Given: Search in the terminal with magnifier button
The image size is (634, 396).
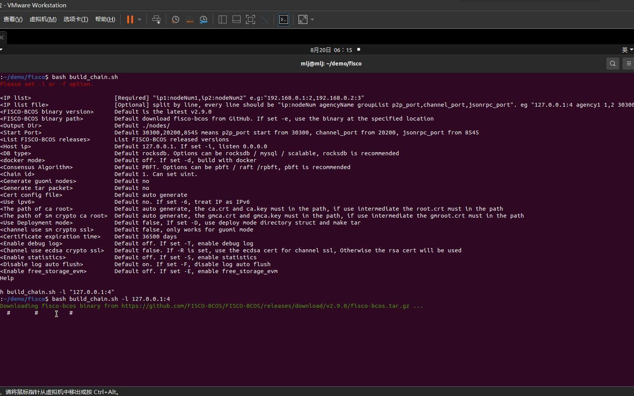Looking at the screenshot, I should [x=612, y=64].
